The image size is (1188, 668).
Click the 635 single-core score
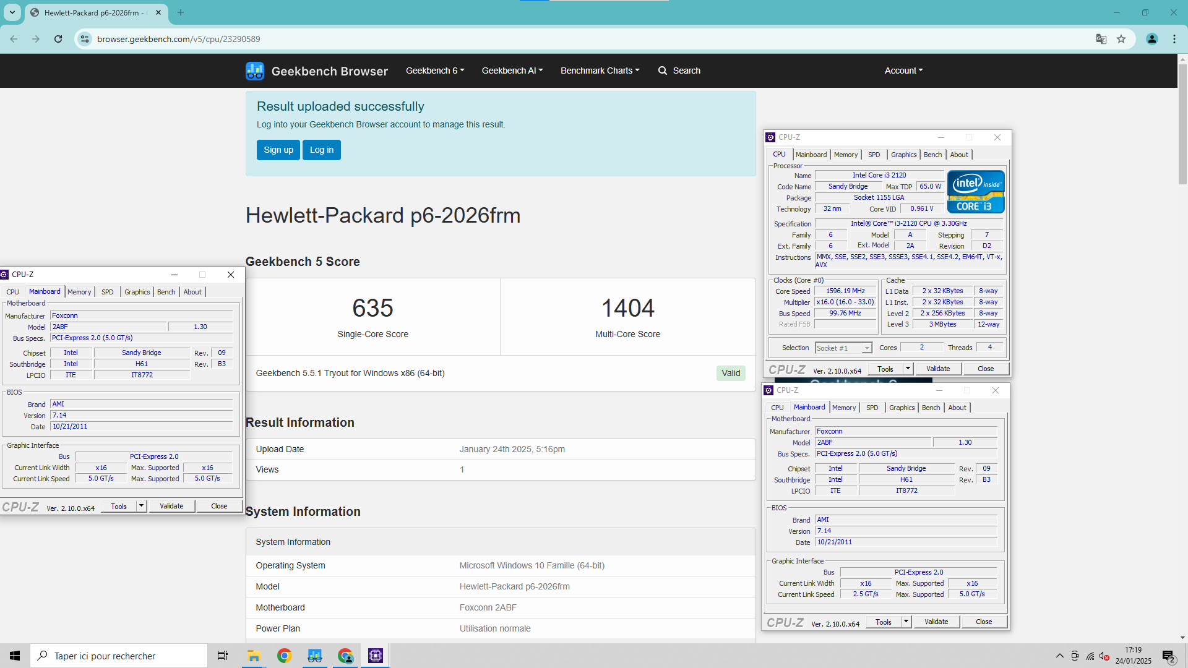point(372,308)
